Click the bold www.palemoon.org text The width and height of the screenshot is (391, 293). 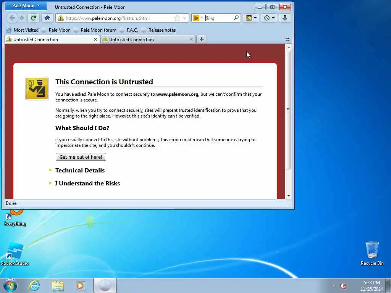coord(177,94)
